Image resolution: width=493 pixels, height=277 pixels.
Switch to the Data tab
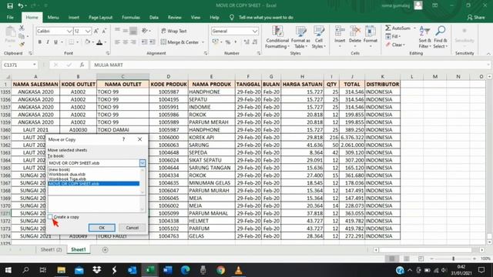154,18
